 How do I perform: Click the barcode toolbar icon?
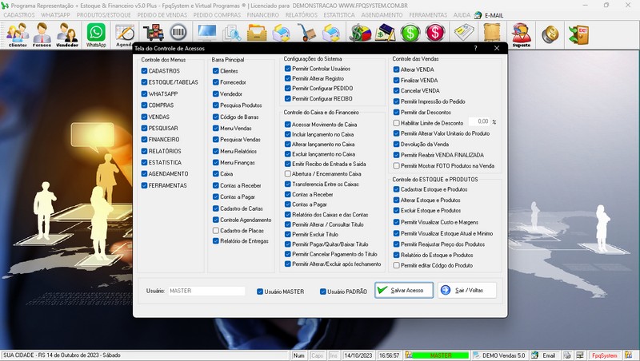pos(178,33)
